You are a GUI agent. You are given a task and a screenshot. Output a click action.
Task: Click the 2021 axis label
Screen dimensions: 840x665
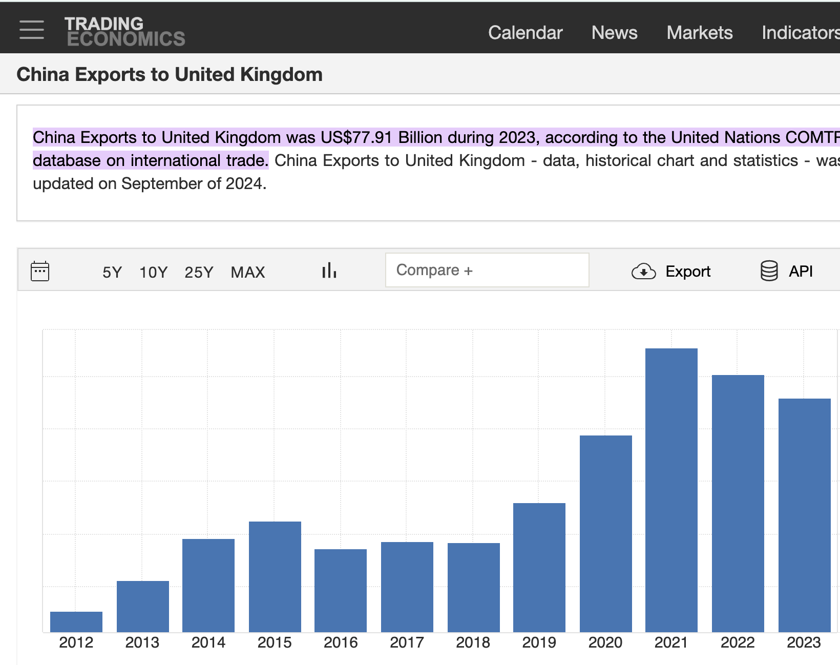pos(671,642)
